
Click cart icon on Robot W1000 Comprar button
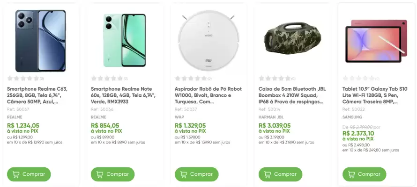coord(184,174)
